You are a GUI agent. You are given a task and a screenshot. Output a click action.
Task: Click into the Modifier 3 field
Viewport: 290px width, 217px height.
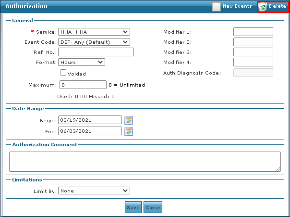coord(253,52)
